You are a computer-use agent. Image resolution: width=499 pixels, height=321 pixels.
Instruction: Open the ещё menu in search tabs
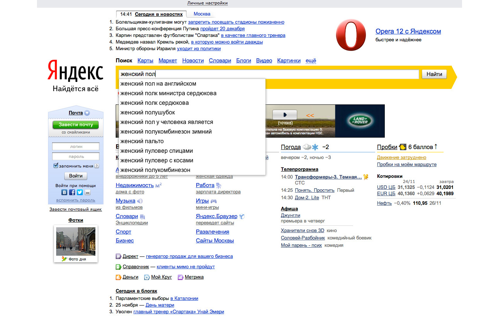(311, 61)
